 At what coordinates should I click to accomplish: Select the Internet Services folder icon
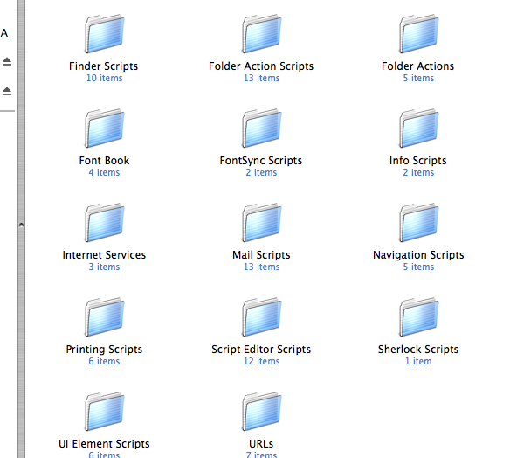pos(105,222)
